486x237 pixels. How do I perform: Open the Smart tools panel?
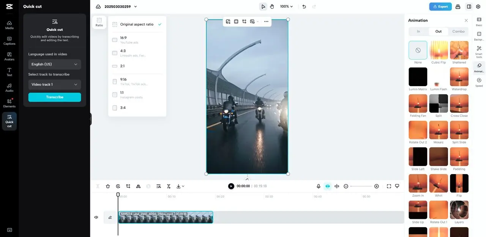pos(479,52)
